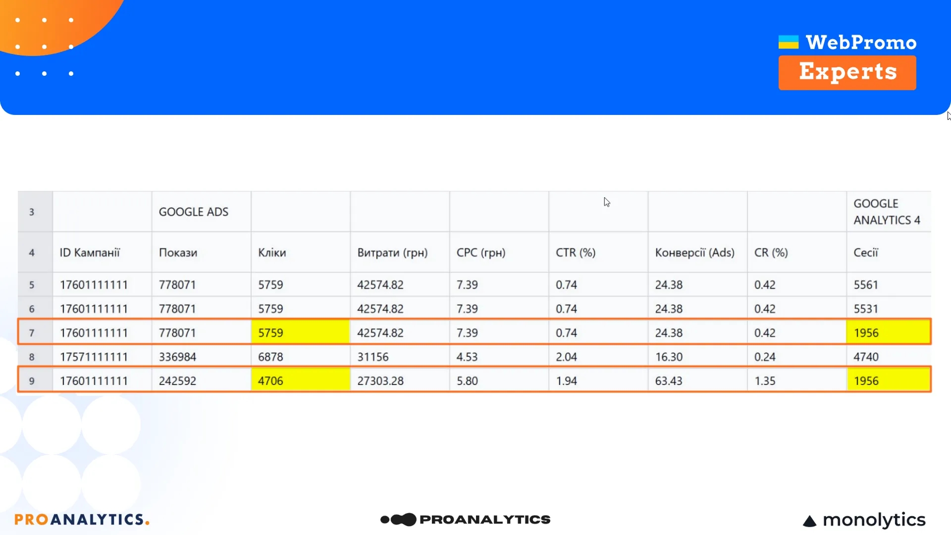Click the CTR (%) column header
Screen dimensions: 951x535
[576, 253]
